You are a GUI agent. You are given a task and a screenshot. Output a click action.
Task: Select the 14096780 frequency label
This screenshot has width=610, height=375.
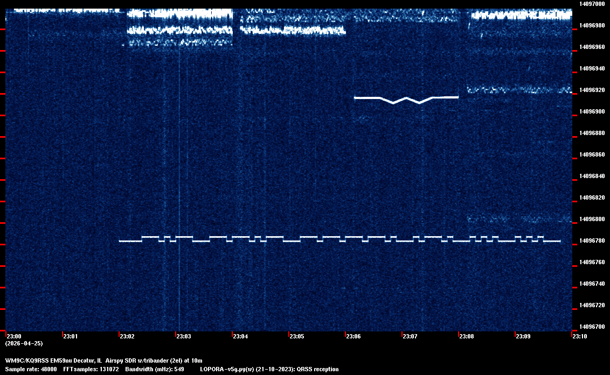point(591,240)
